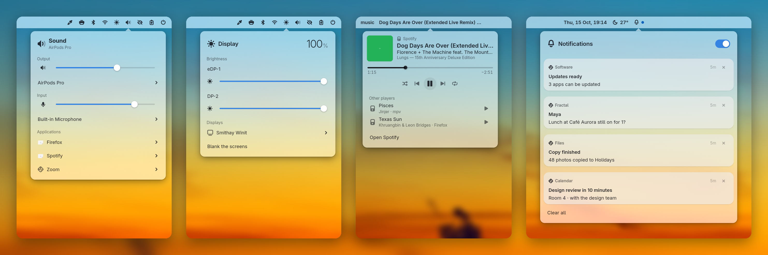The image size is (768, 255).
Task: Click the music label in the top bar
Action: click(x=367, y=22)
